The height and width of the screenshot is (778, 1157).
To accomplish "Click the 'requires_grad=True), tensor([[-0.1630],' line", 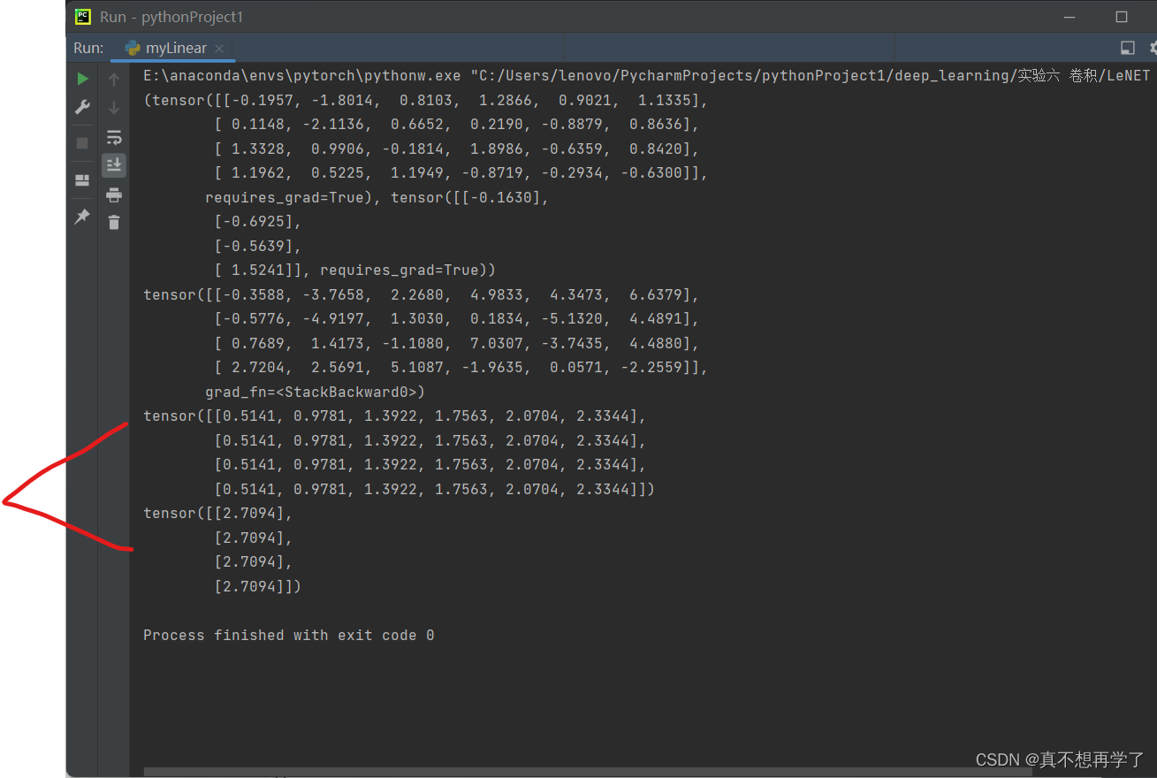I will (x=377, y=197).
